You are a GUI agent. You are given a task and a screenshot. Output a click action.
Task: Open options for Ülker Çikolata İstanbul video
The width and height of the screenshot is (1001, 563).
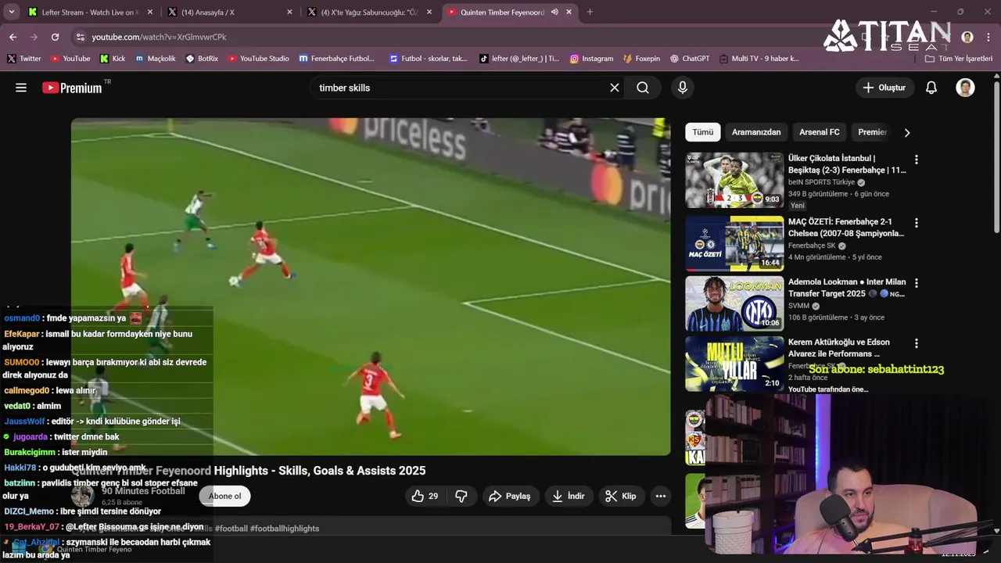pyautogui.click(x=917, y=160)
